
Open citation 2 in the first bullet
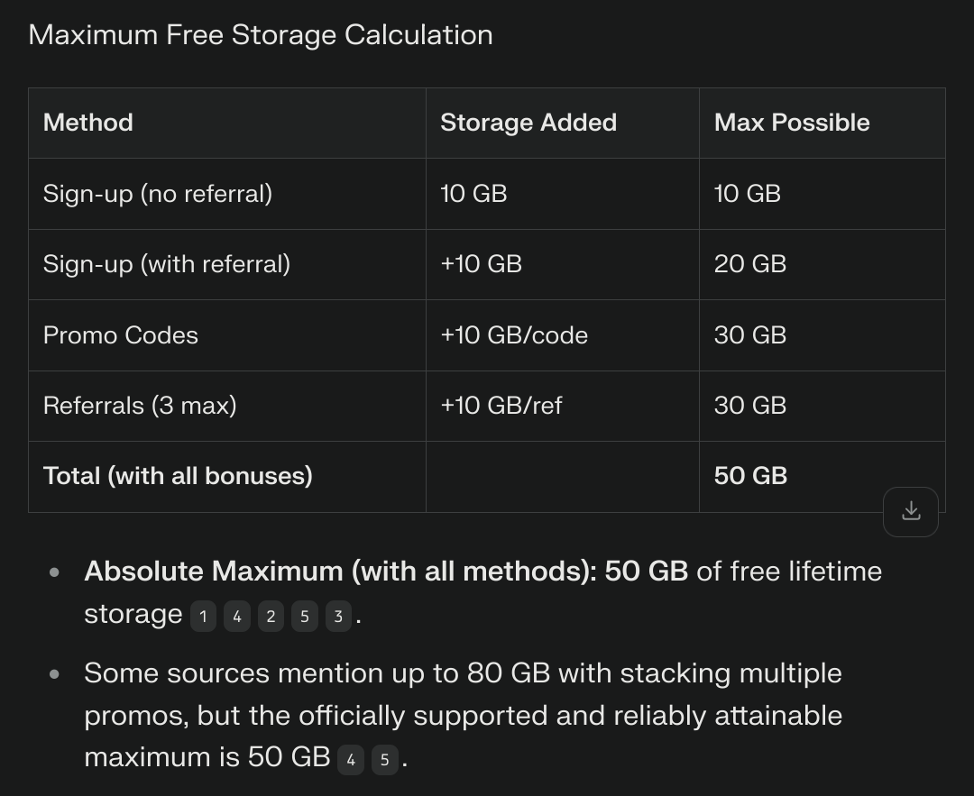coord(271,617)
